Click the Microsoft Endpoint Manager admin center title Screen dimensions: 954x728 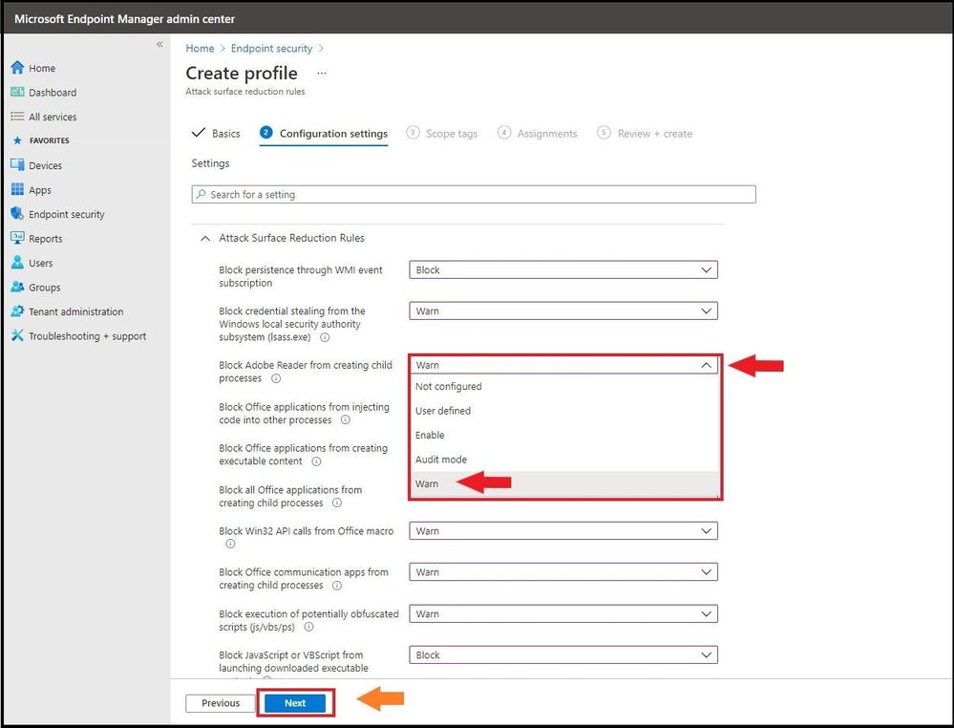(125, 19)
